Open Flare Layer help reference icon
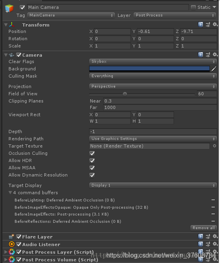The height and width of the screenshot is (263, 220). coord(200,236)
